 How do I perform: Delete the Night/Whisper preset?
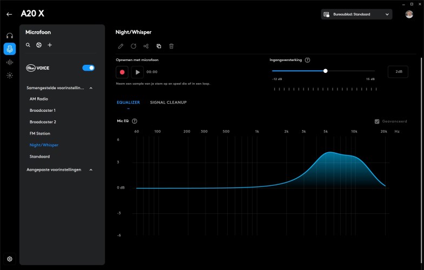[x=171, y=46]
